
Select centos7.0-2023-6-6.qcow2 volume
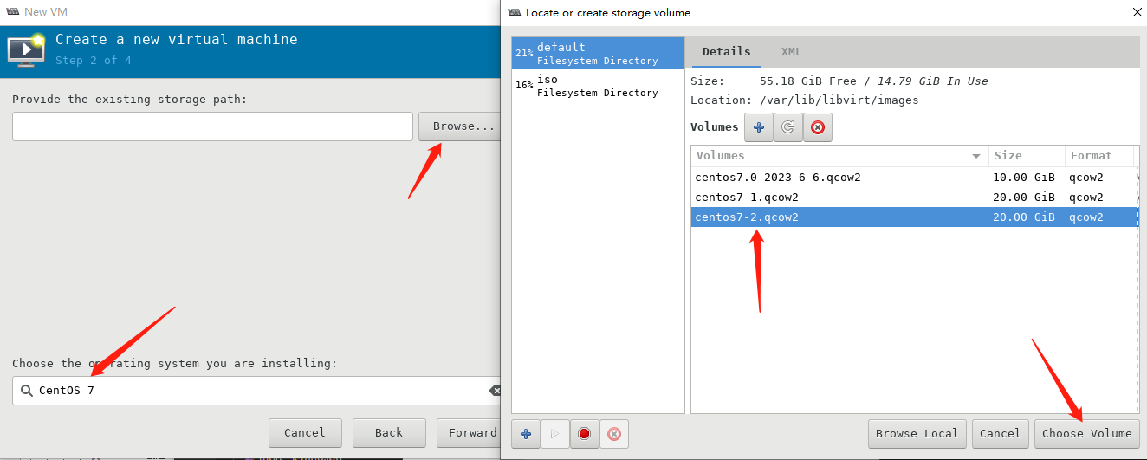(x=777, y=178)
